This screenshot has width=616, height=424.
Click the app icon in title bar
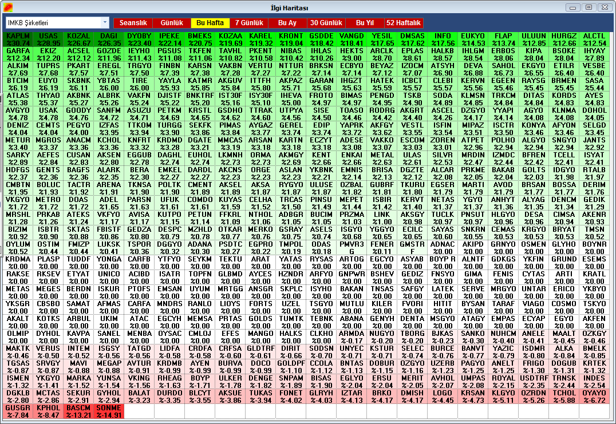click(8, 7)
